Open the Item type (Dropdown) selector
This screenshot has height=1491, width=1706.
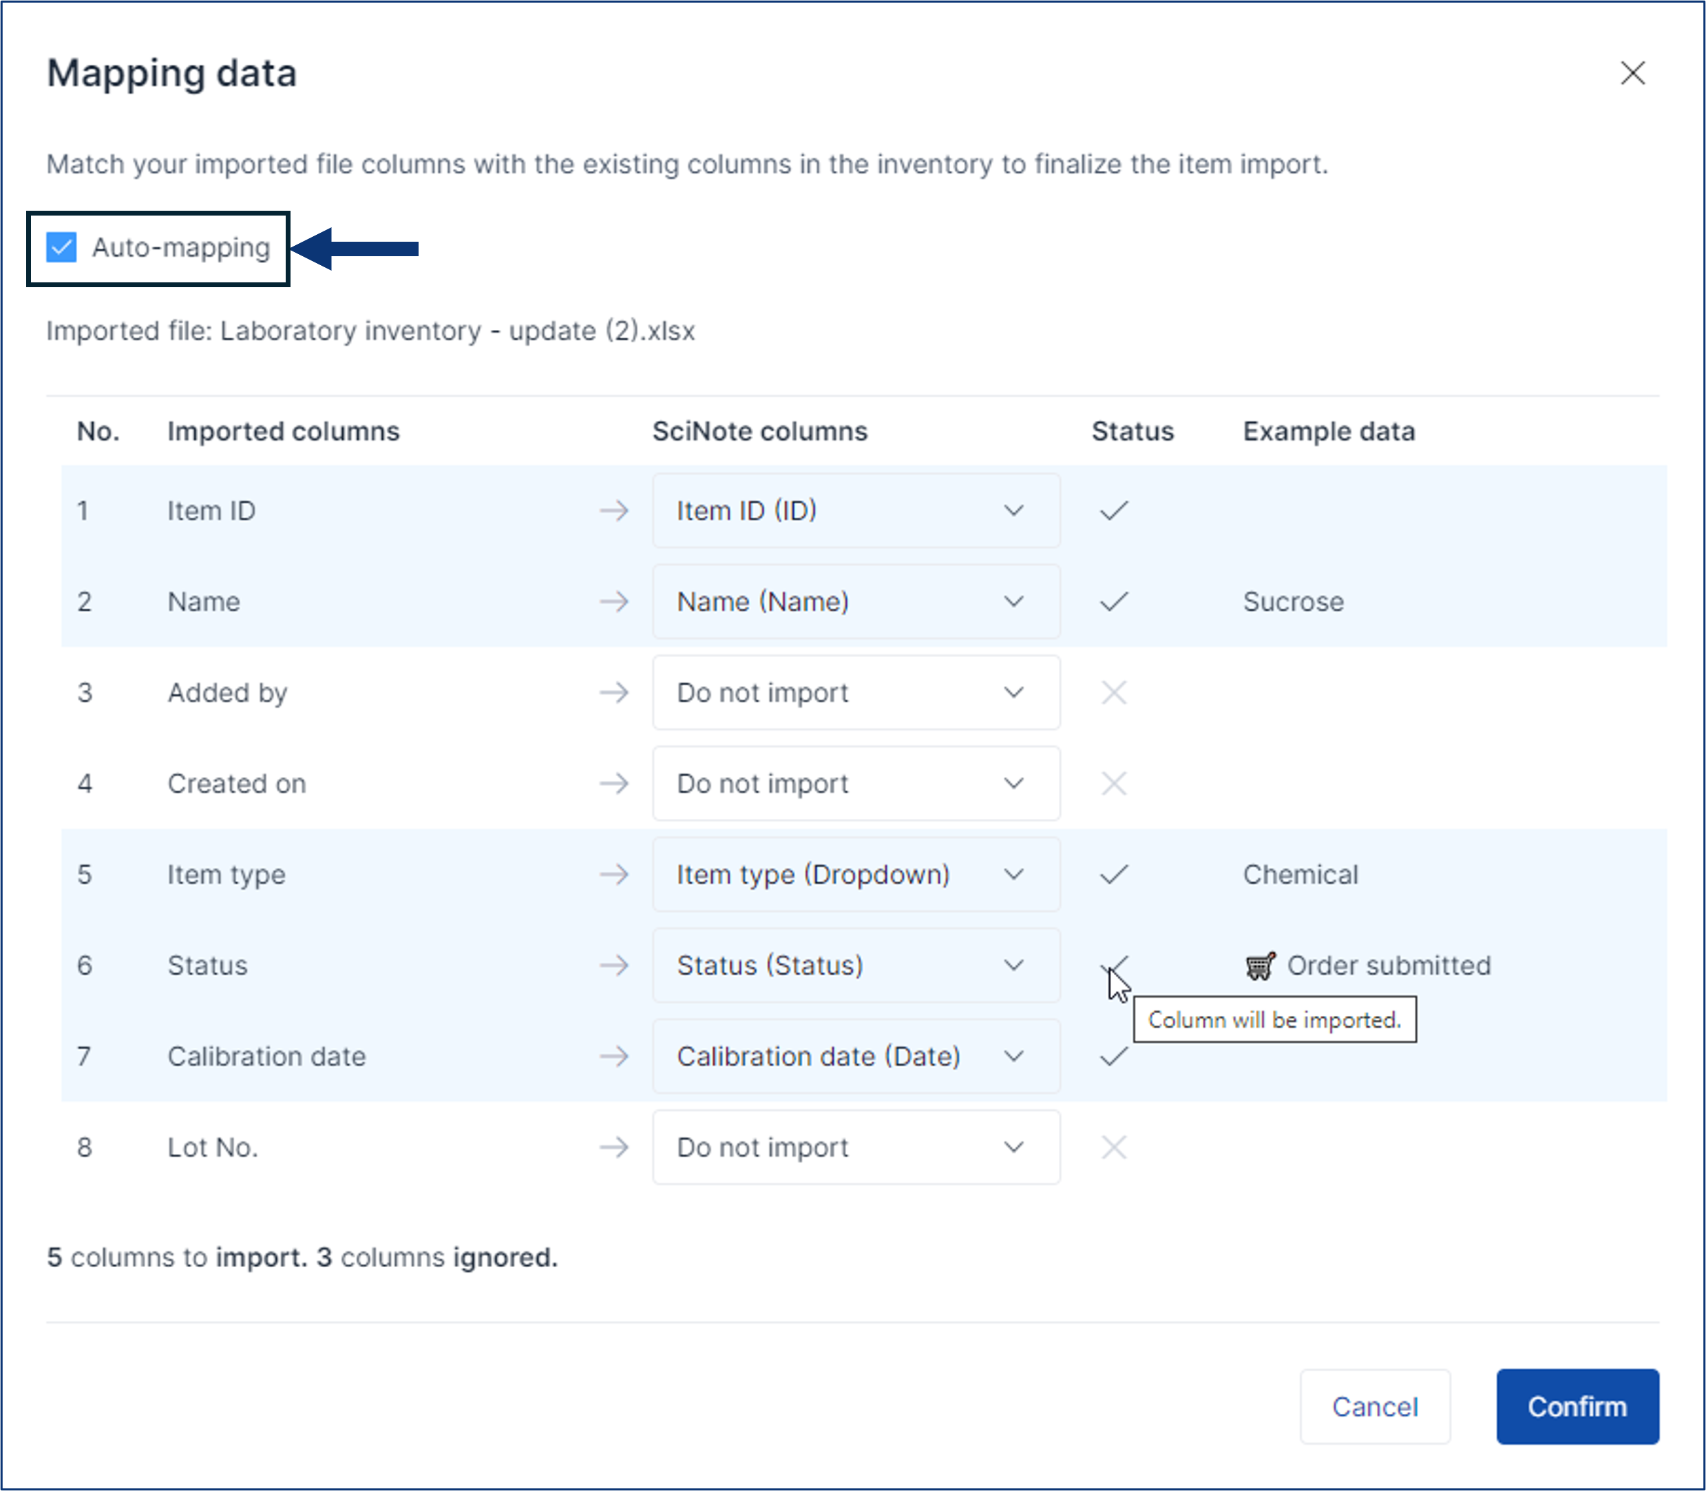click(x=855, y=874)
